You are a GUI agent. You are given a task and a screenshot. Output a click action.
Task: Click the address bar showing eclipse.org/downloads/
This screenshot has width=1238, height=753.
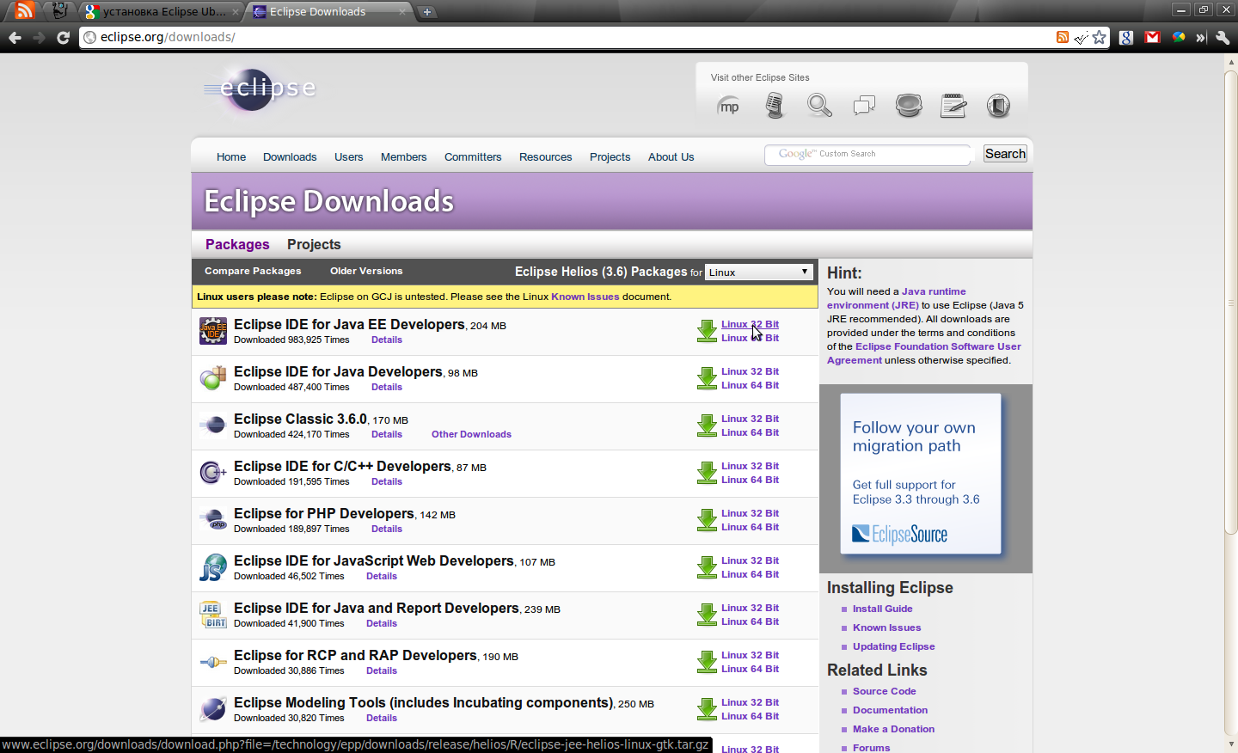tap(567, 37)
